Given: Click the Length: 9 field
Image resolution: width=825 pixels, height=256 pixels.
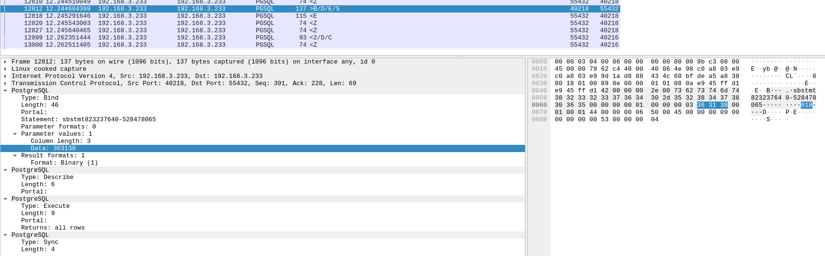Looking at the screenshot, I should click(x=38, y=213).
